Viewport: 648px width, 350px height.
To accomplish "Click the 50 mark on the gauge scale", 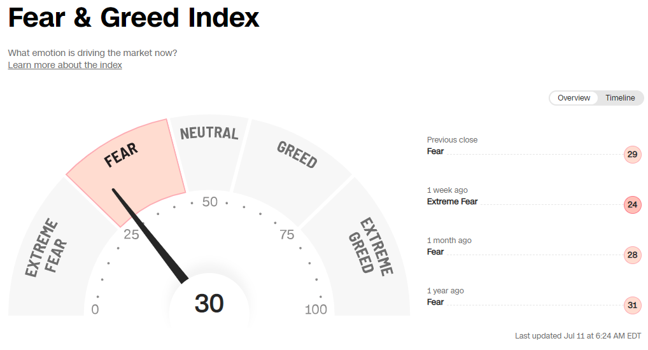I will [209, 202].
